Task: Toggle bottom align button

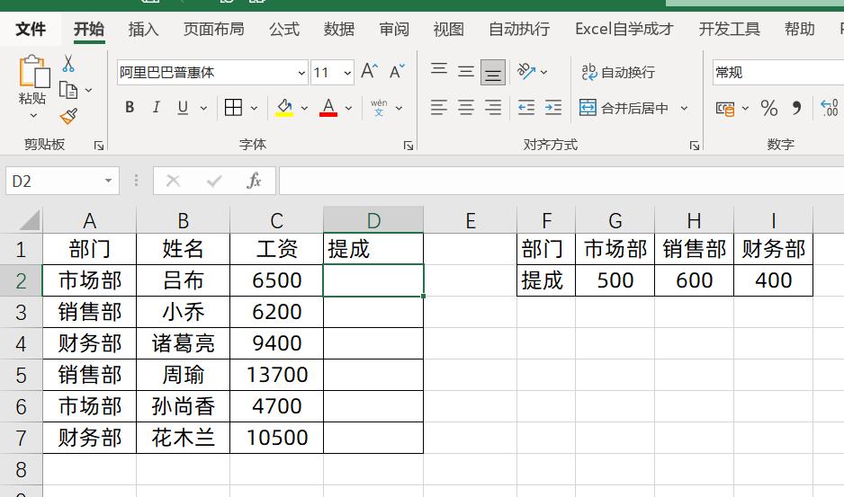Action: coord(492,73)
